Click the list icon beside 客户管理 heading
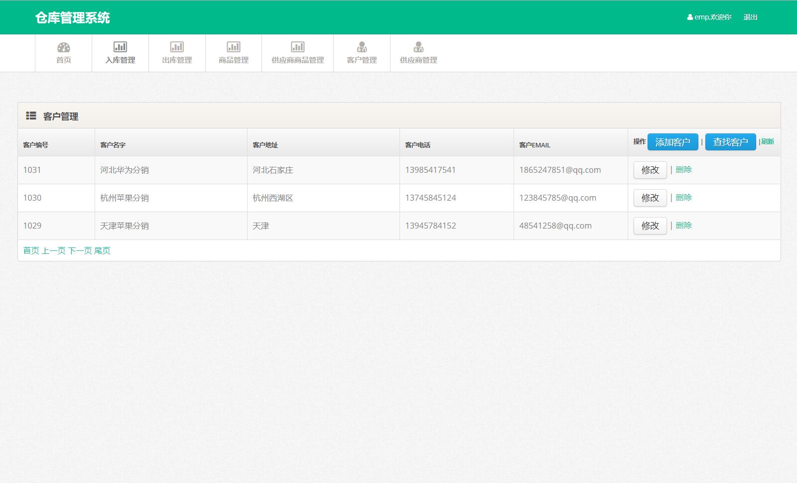This screenshot has height=483, width=797. [31, 116]
